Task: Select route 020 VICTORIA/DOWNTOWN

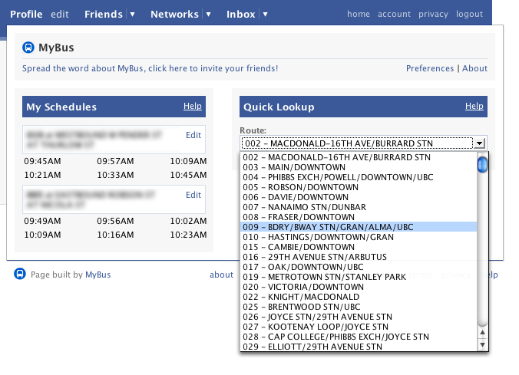Action: (x=359, y=286)
